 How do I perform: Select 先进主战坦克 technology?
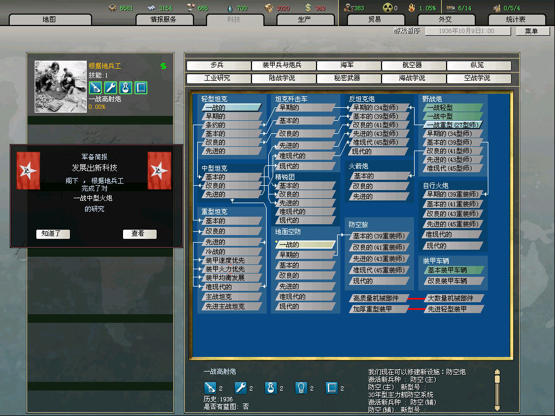pyautogui.click(x=231, y=307)
